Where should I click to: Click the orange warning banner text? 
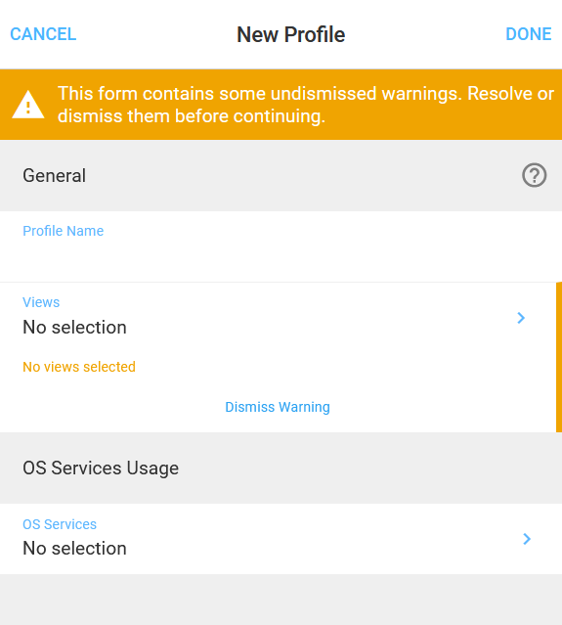coord(306,105)
